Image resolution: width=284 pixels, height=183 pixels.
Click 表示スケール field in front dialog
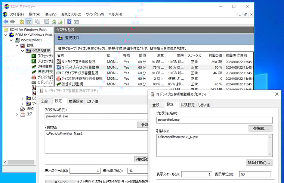pos(197,174)
